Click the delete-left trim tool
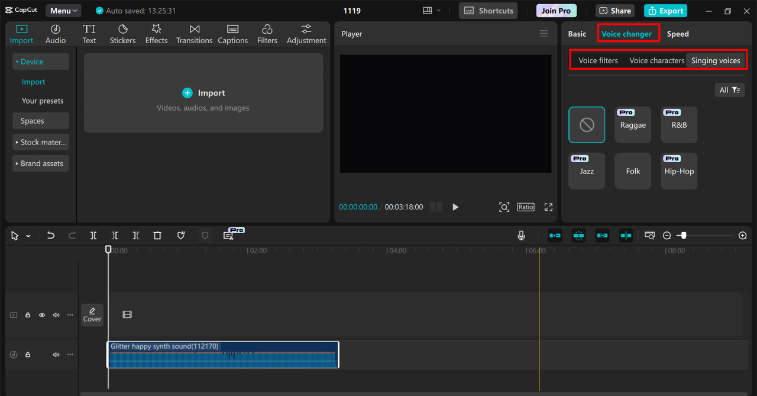This screenshot has width=757, height=396. [115, 236]
